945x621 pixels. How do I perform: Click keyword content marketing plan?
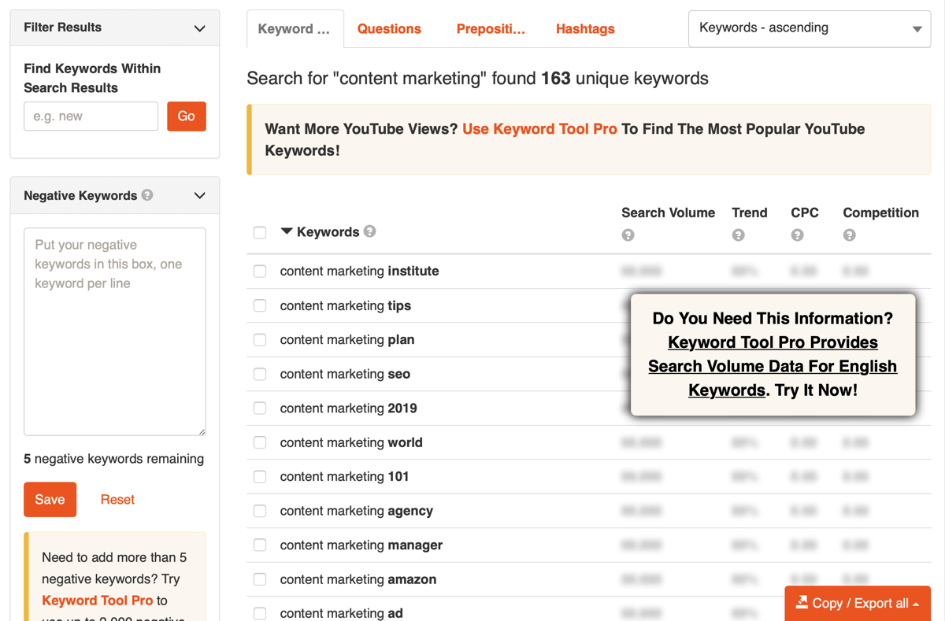(x=347, y=340)
